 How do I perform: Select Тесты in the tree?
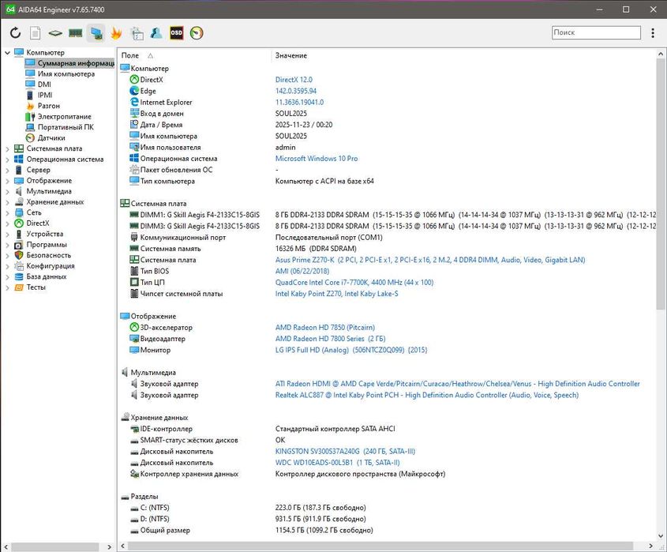coord(36,287)
